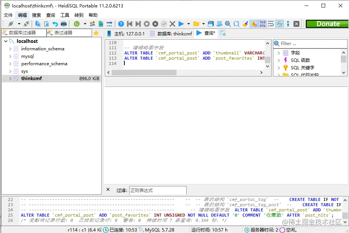Click the broom clear editor icon
Viewport: 349px width, 233px height.
[x=245, y=23]
